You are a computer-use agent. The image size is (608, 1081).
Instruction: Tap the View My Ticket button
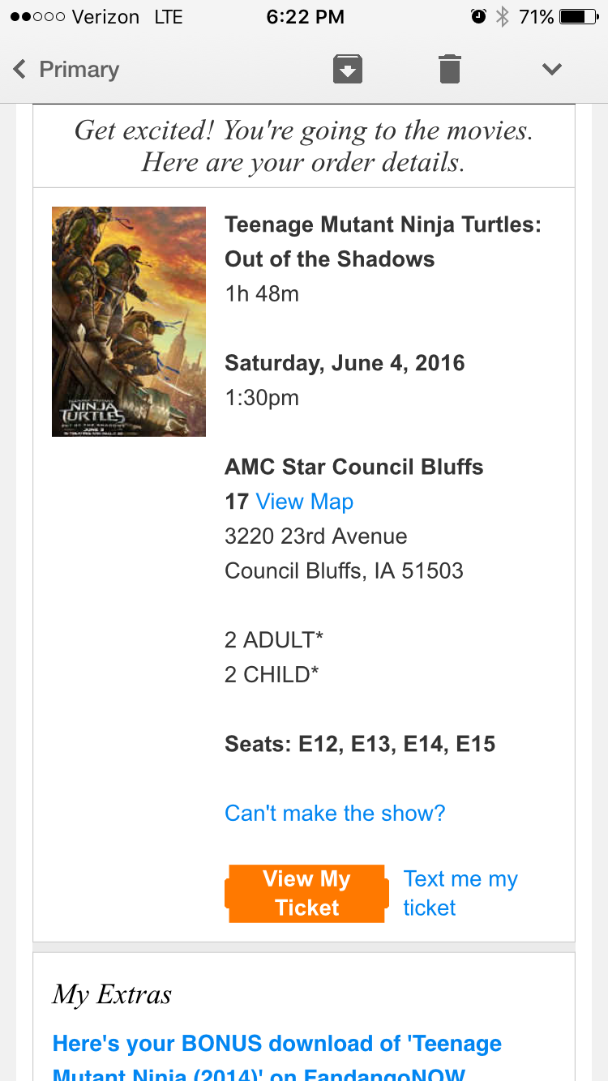[306, 893]
